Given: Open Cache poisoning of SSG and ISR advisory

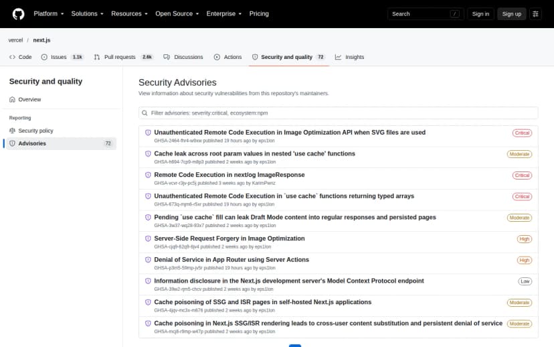Looking at the screenshot, I should click(x=262, y=302).
